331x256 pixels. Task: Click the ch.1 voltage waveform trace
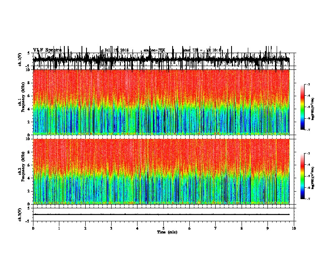point(161,59)
